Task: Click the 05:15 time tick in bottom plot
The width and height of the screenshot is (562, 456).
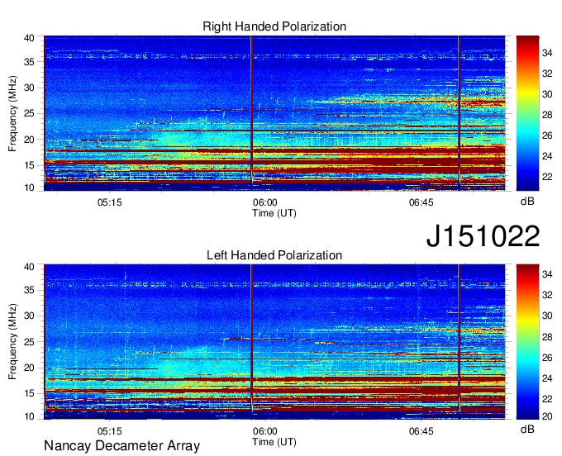Action: tap(110, 431)
